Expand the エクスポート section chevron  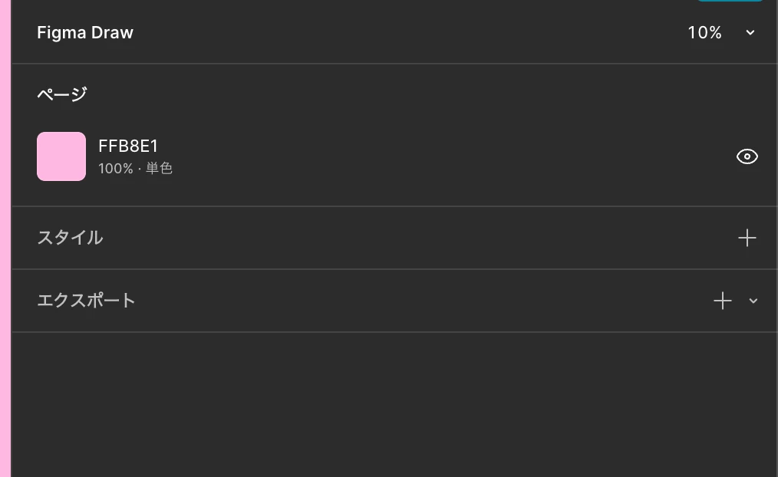tap(753, 301)
